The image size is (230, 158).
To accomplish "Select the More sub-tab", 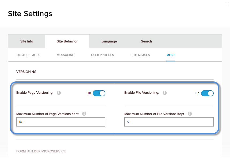I will click(171, 55).
